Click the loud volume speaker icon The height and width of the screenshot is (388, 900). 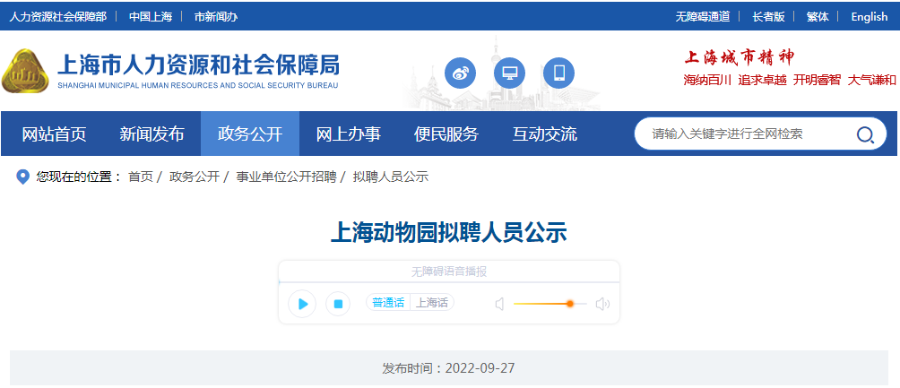[x=602, y=304]
